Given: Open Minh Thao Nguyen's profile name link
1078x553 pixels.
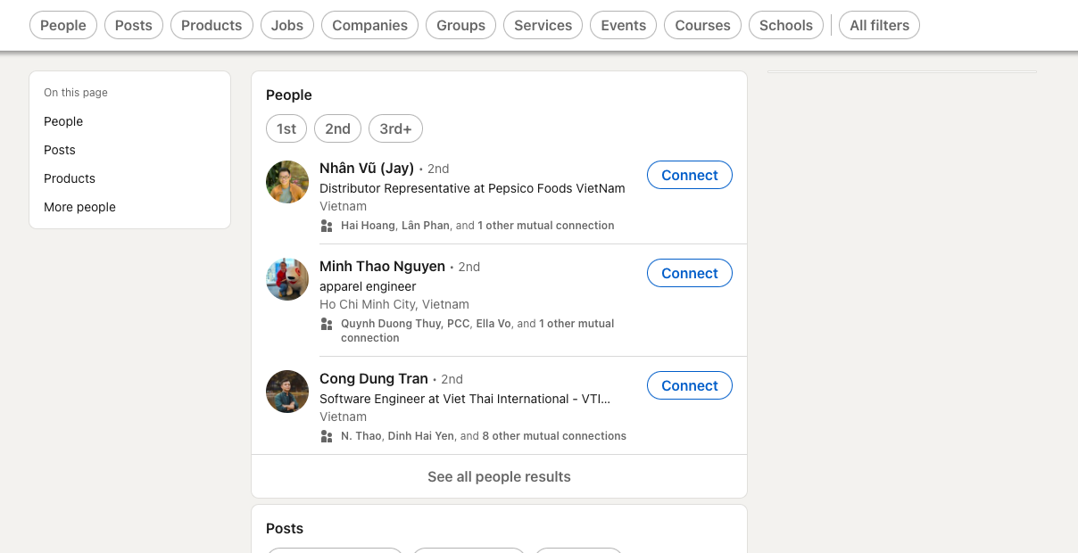Looking at the screenshot, I should (x=382, y=266).
